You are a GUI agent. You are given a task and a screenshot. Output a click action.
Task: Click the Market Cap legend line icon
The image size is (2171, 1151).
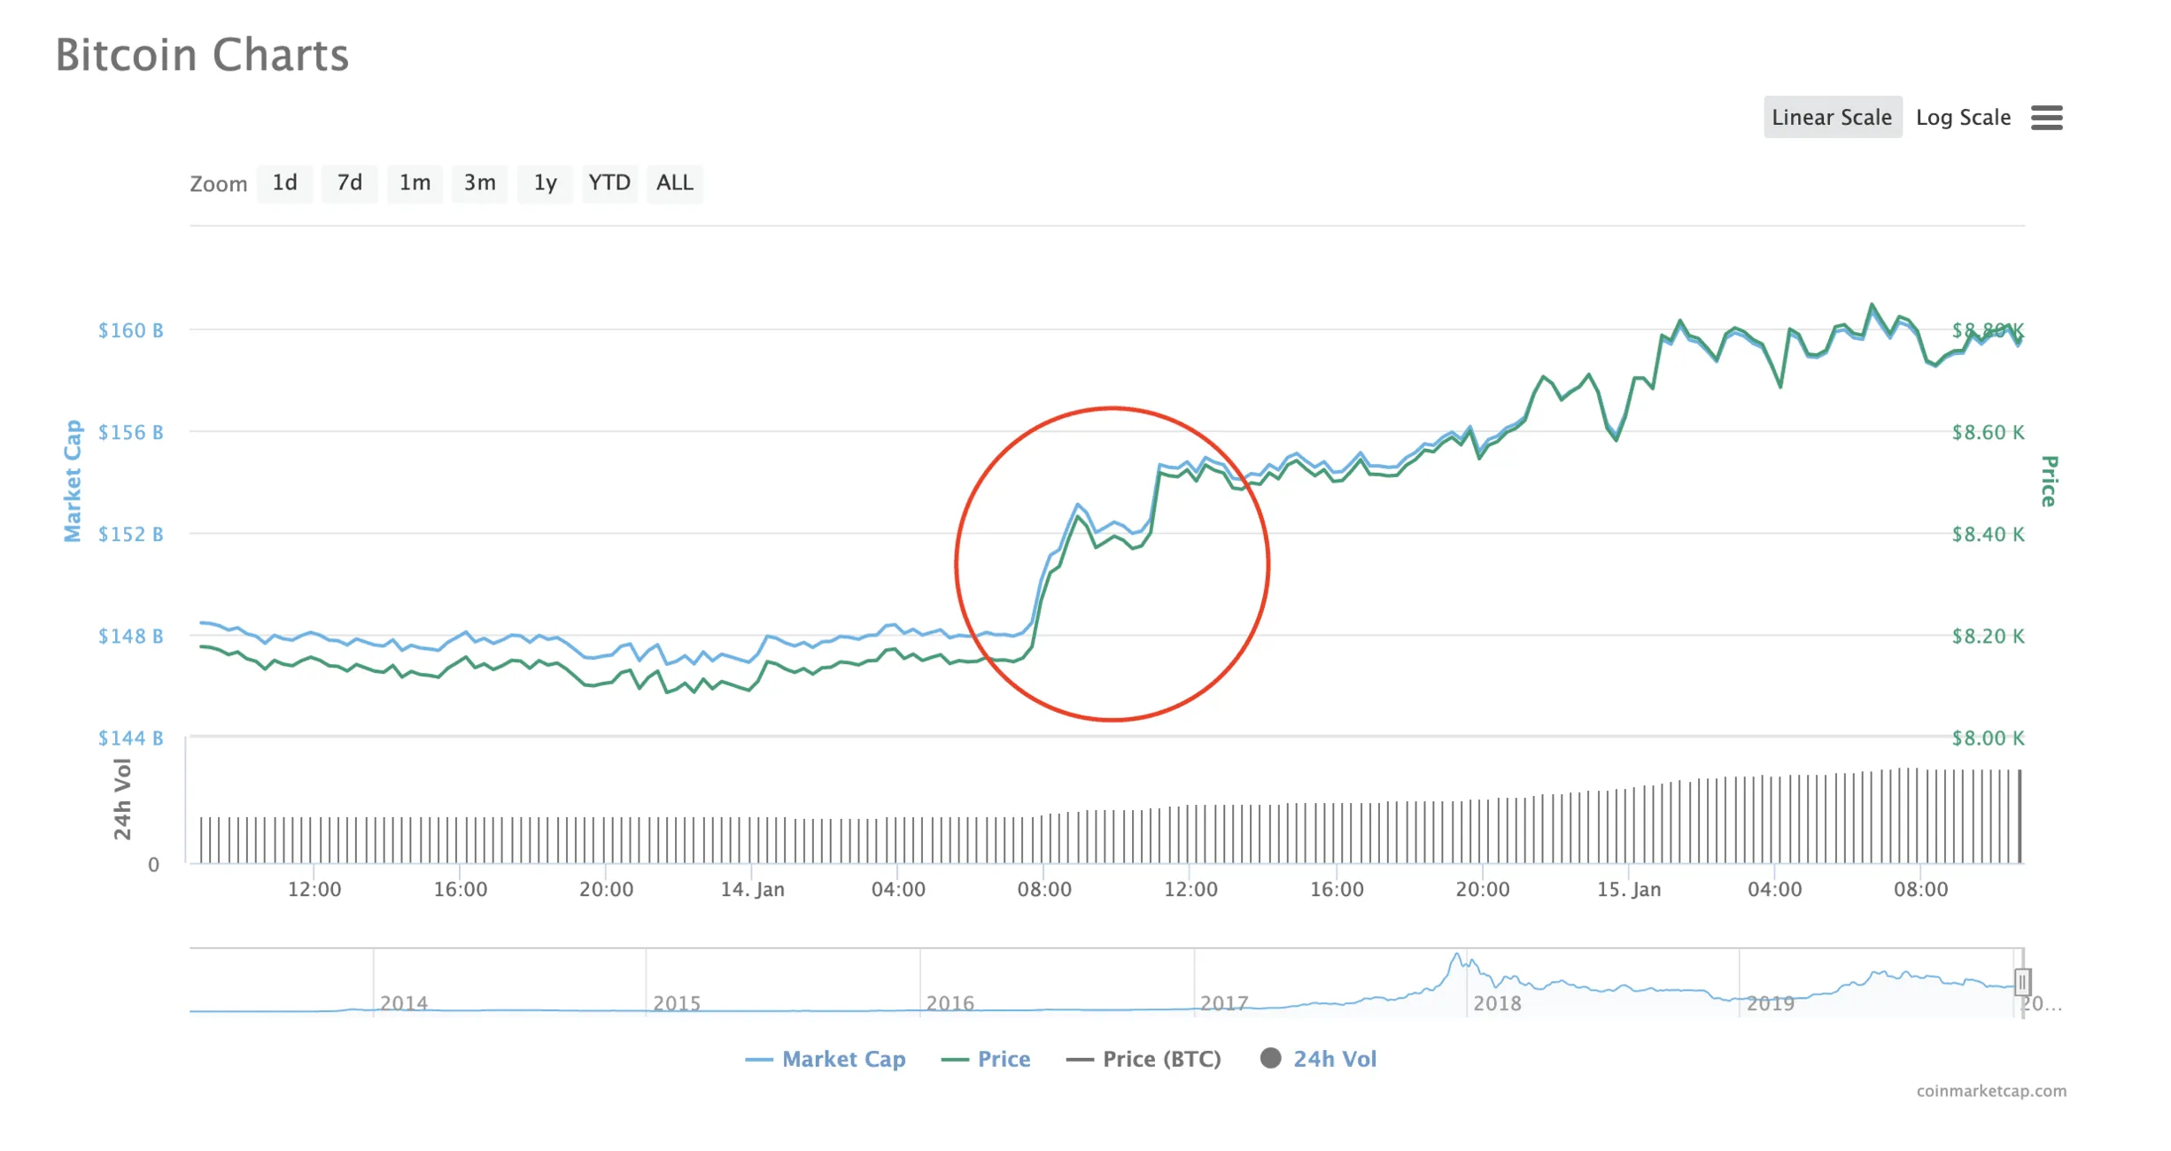757,1058
